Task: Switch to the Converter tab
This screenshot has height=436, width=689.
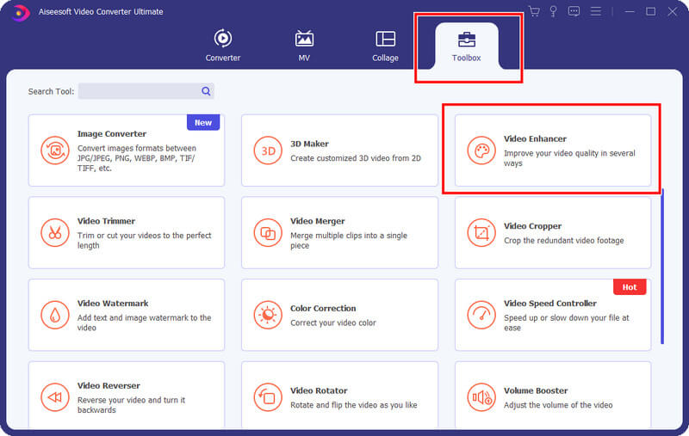Action: (222, 46)
